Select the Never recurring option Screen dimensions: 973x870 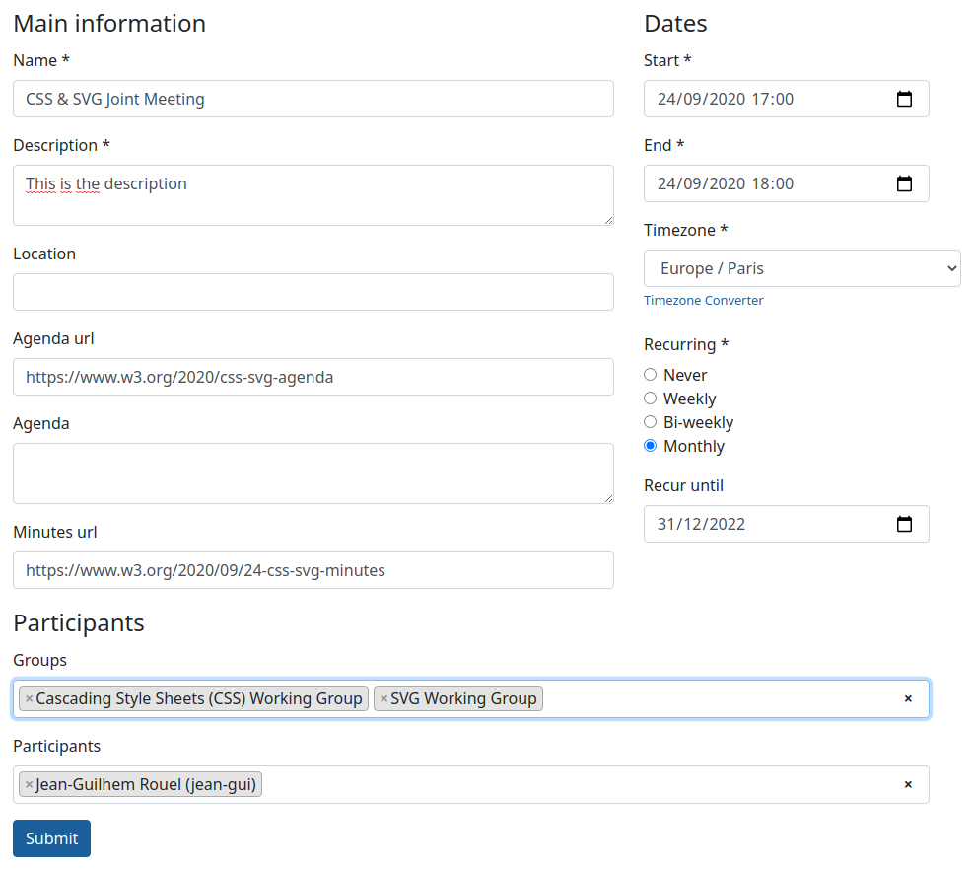point(651,375)
